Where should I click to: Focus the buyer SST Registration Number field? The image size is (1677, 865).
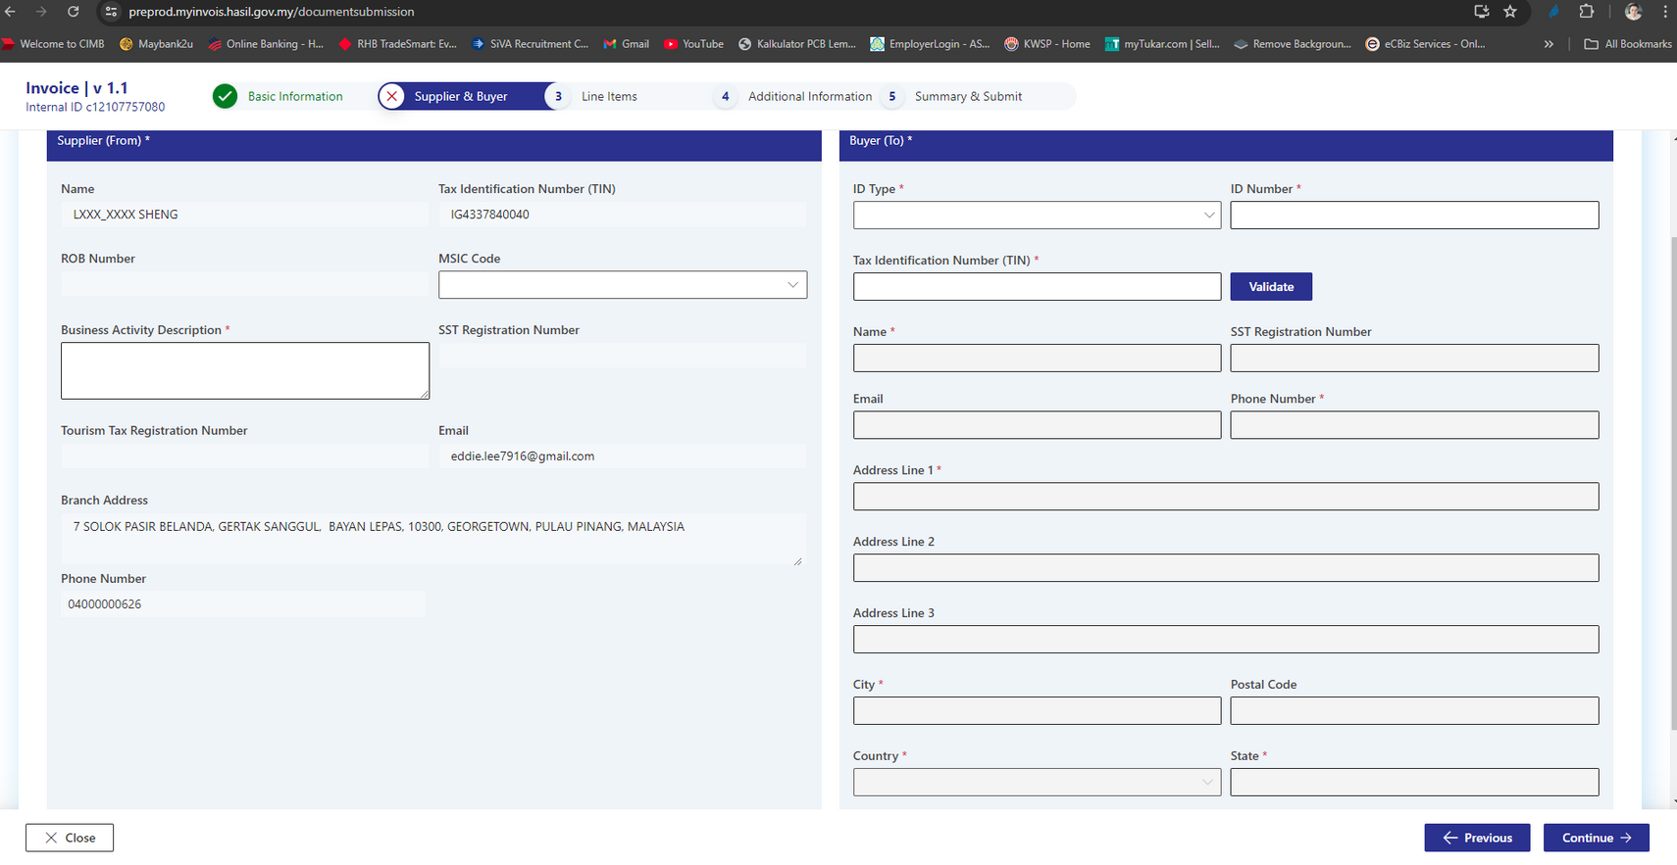[x=1414, y=358]
